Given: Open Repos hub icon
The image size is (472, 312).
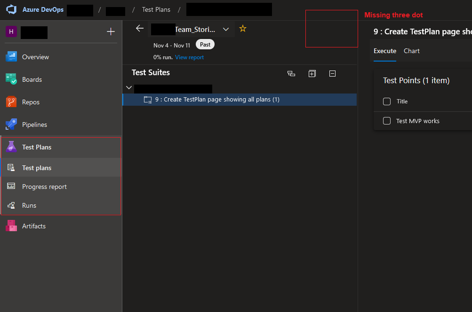Looking at the screenshot, I should click(11, 102).
